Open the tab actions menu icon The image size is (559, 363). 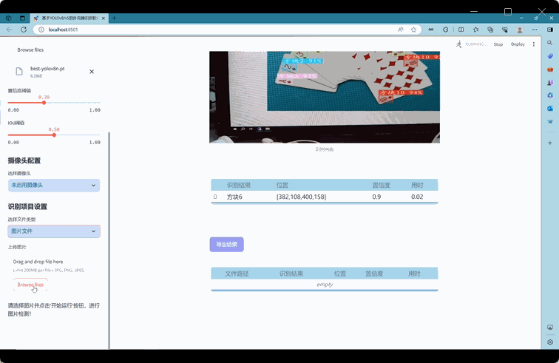click(22, 18)
